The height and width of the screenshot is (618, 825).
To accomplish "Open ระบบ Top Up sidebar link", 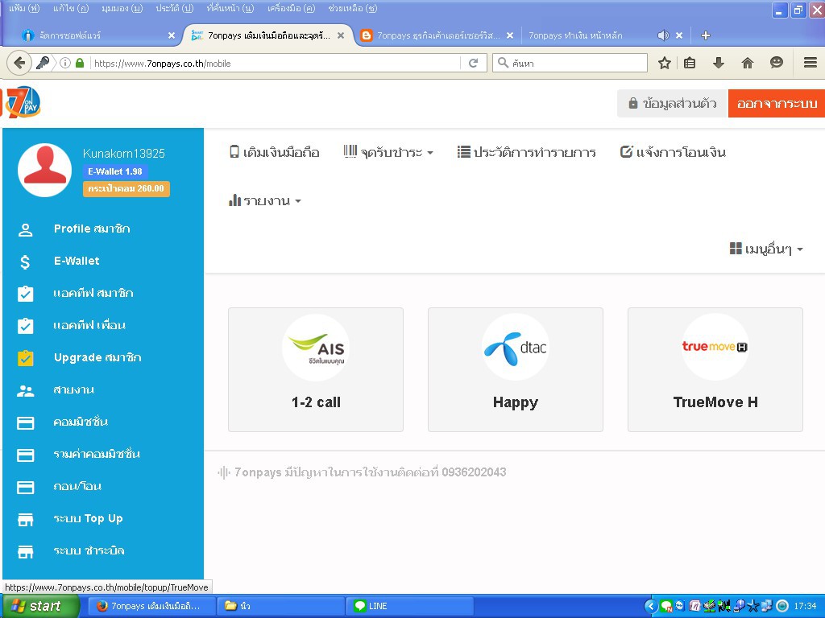I will tap(88, 519).
